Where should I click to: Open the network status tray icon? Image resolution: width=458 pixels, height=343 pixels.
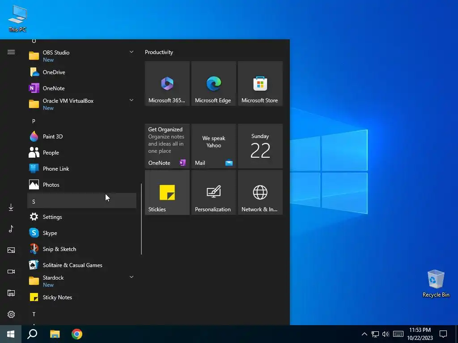pyautogui.click(x=375, y=334)
